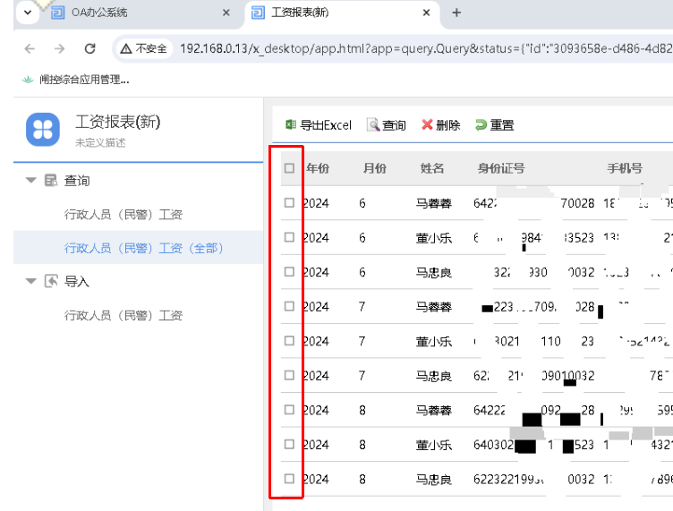
Task: Click the 月份 column header
Action: pos(375,168)
